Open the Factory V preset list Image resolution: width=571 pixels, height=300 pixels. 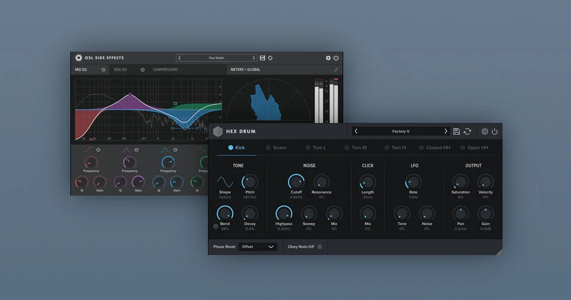(400, 131)
